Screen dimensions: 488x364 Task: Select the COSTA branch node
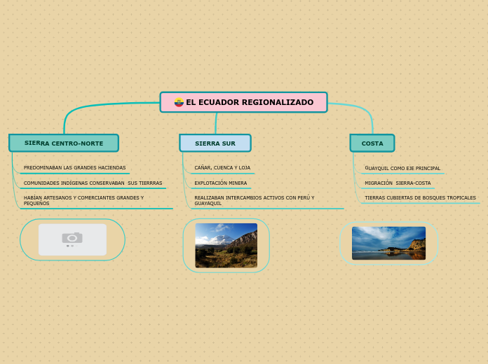coord(372,143)
